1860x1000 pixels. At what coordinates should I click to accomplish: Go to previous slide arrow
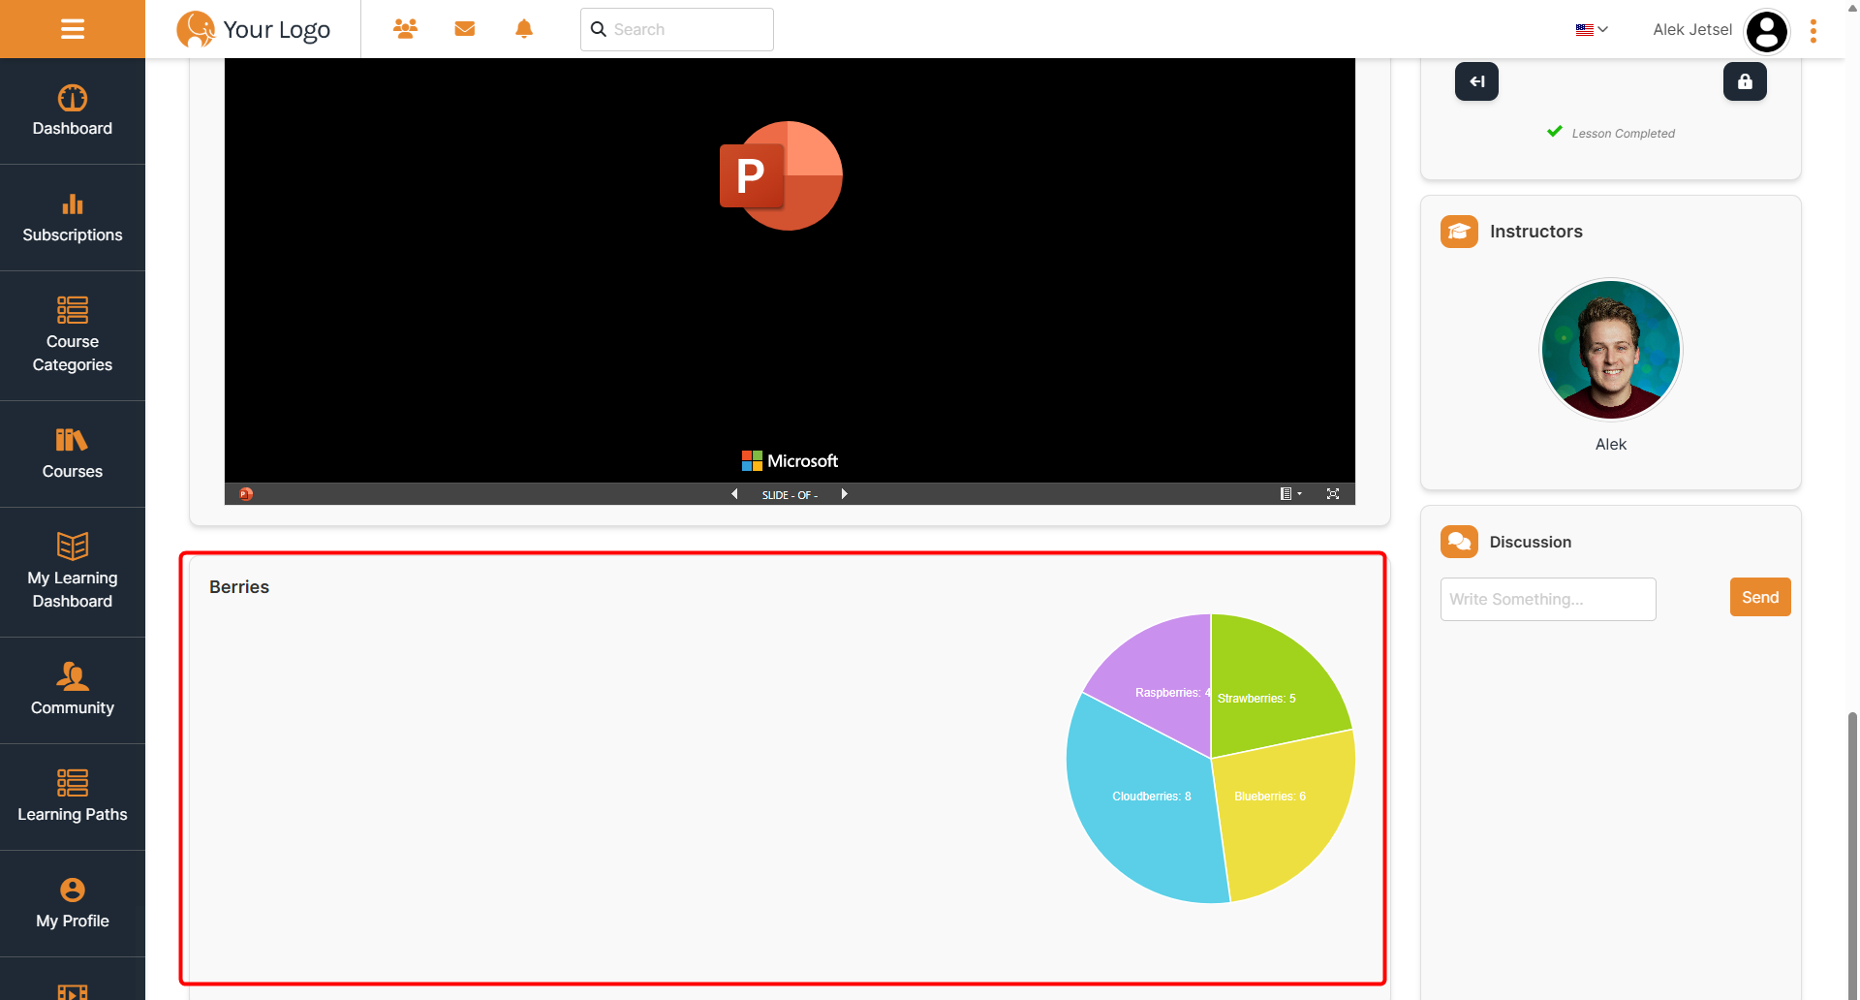pos(734,494)
